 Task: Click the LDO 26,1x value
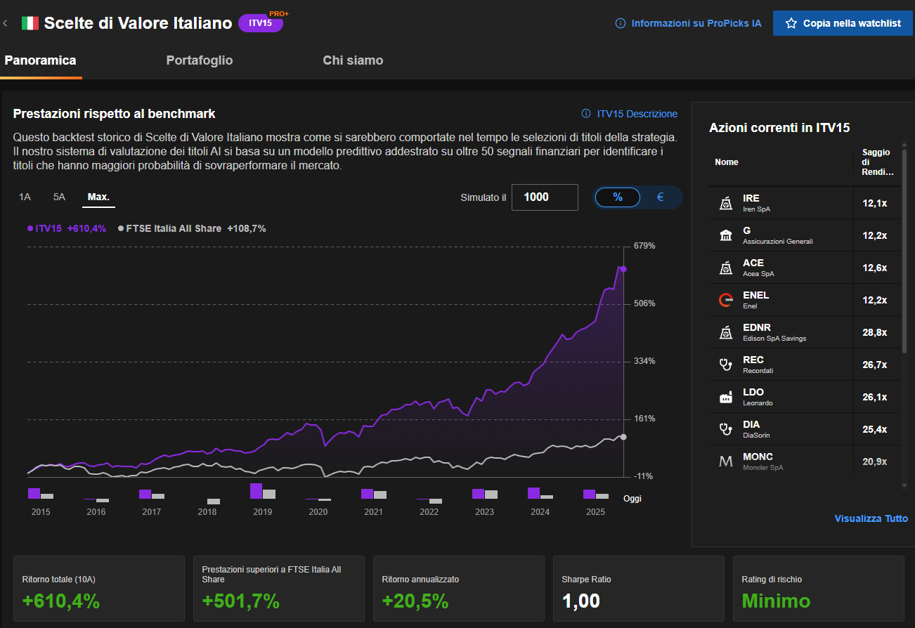tap(875, 397)
